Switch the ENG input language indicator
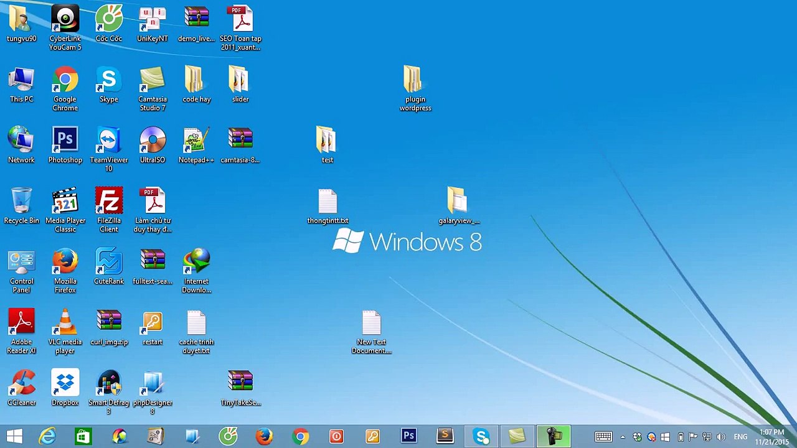797x448 pixels. click(740, 437)
